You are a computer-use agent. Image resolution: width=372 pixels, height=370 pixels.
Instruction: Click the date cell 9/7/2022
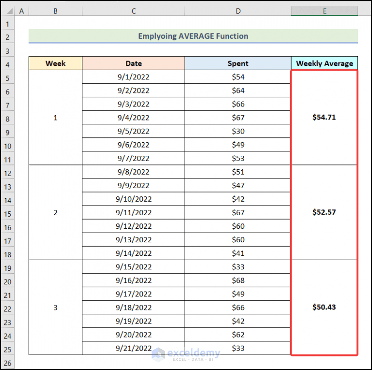click(x=134, y=158)
